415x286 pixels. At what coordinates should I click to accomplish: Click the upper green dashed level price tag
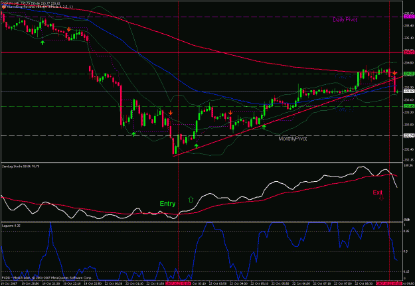[409, 74]
